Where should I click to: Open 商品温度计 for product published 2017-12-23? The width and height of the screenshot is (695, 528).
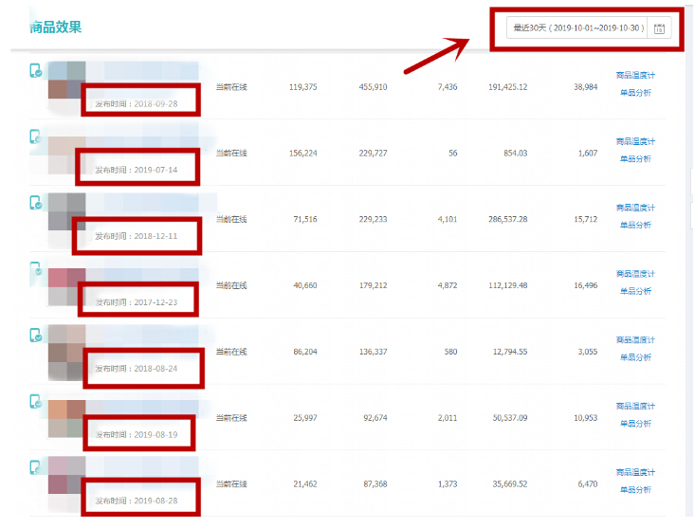[634, 274]
